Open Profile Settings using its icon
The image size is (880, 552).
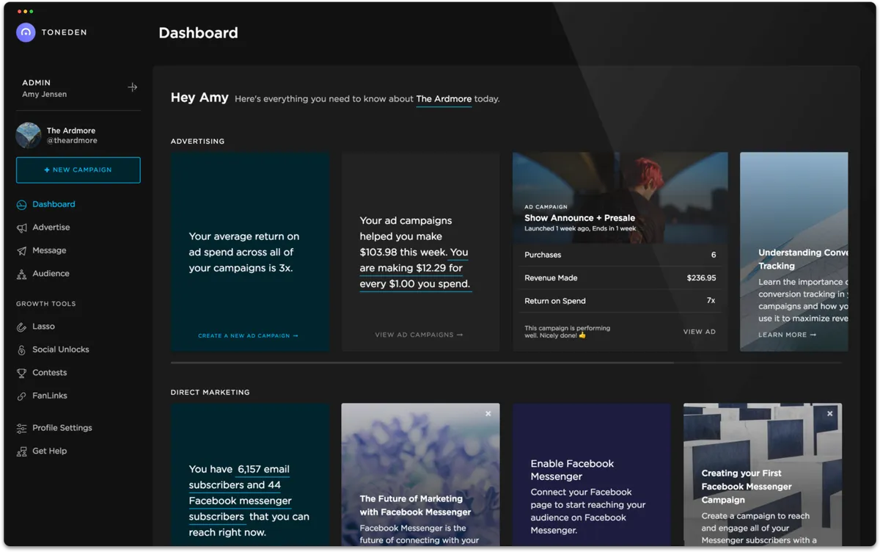click(25, 428)
